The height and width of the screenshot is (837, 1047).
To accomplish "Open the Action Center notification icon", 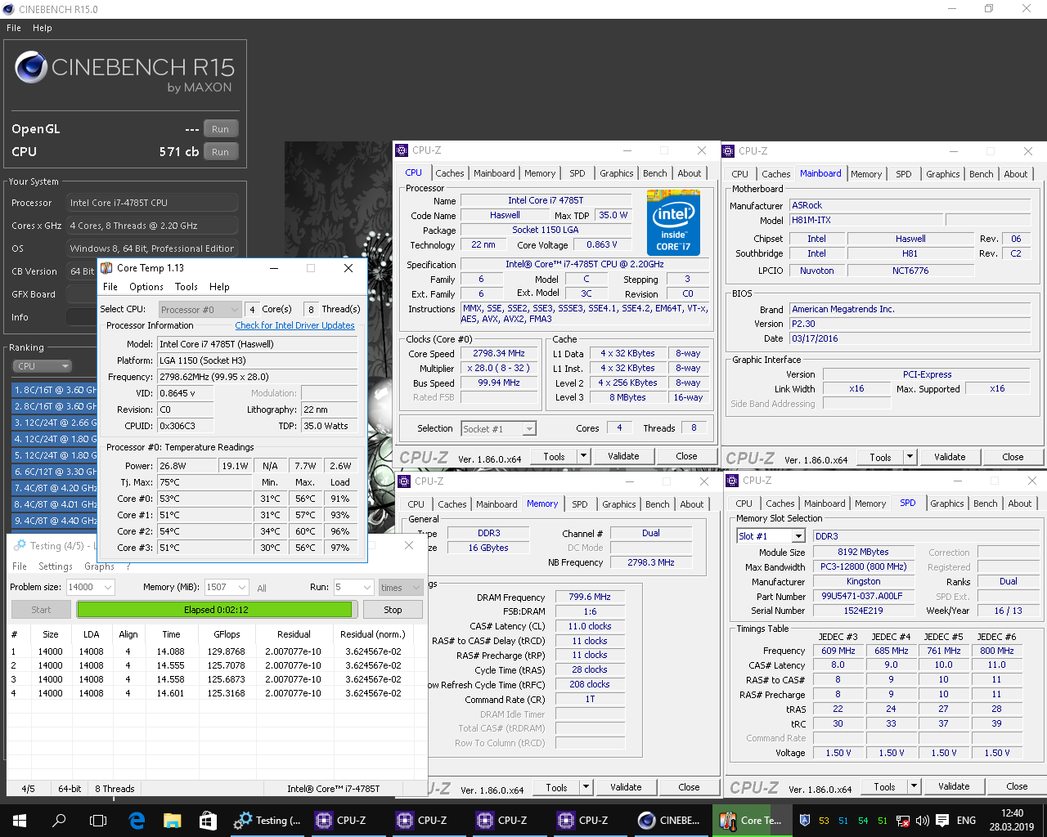I will (942, 821).
